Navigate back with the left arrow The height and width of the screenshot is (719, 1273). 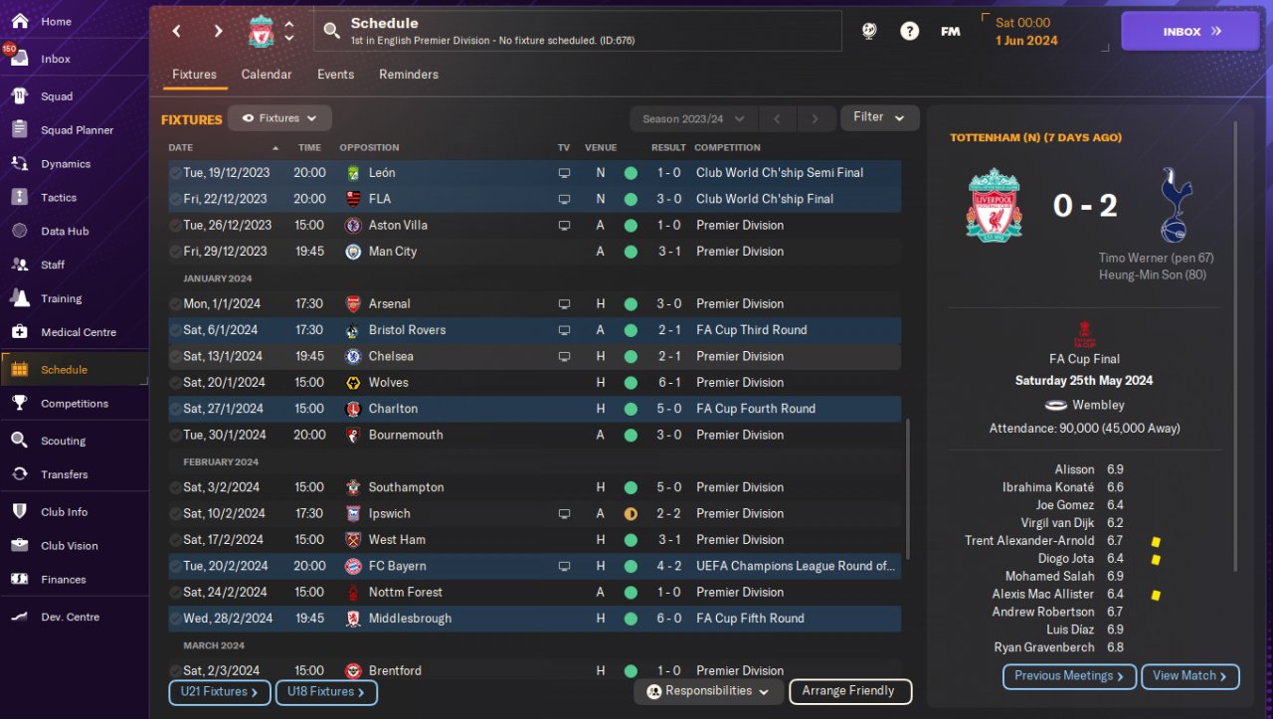click(x=177, y=31)
